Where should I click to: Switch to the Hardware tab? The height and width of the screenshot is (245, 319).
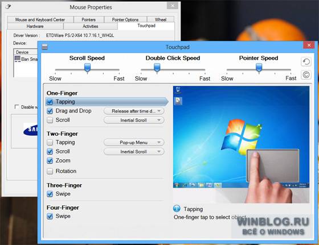pyautogui.click(x=35, y=26)
